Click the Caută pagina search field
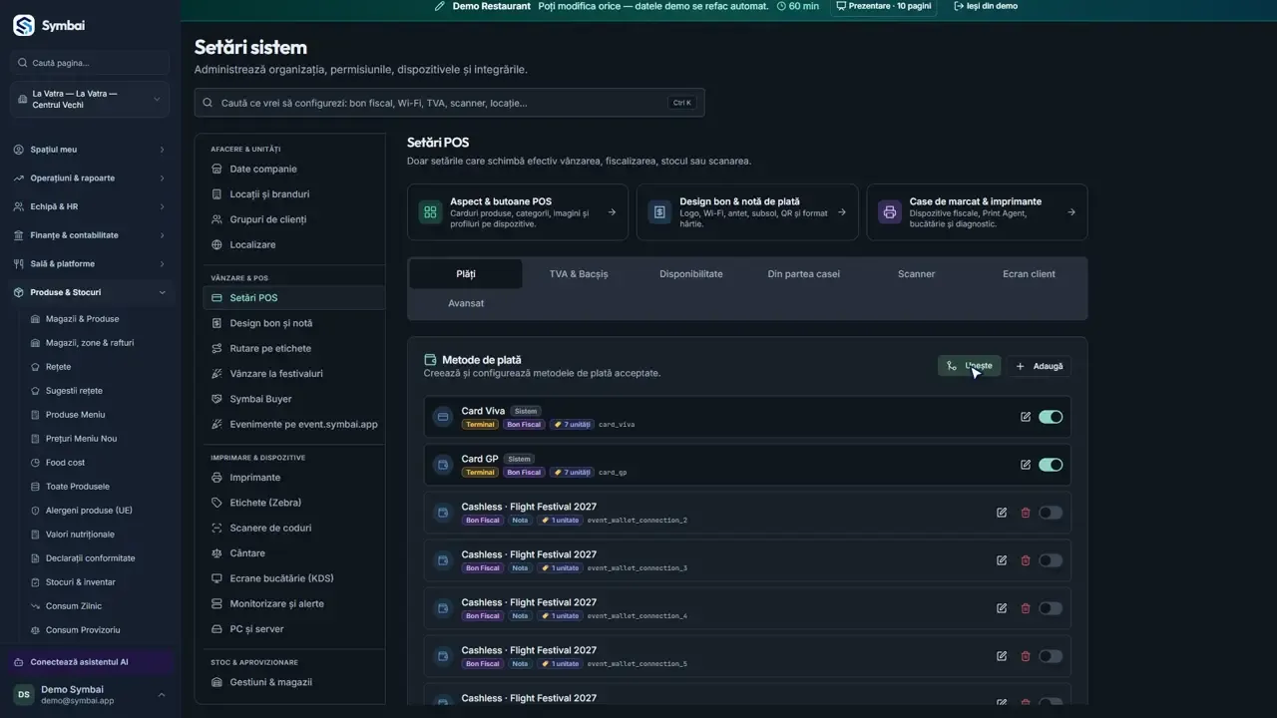Viewport: 1277px width, 718px height. pos(90,63)
